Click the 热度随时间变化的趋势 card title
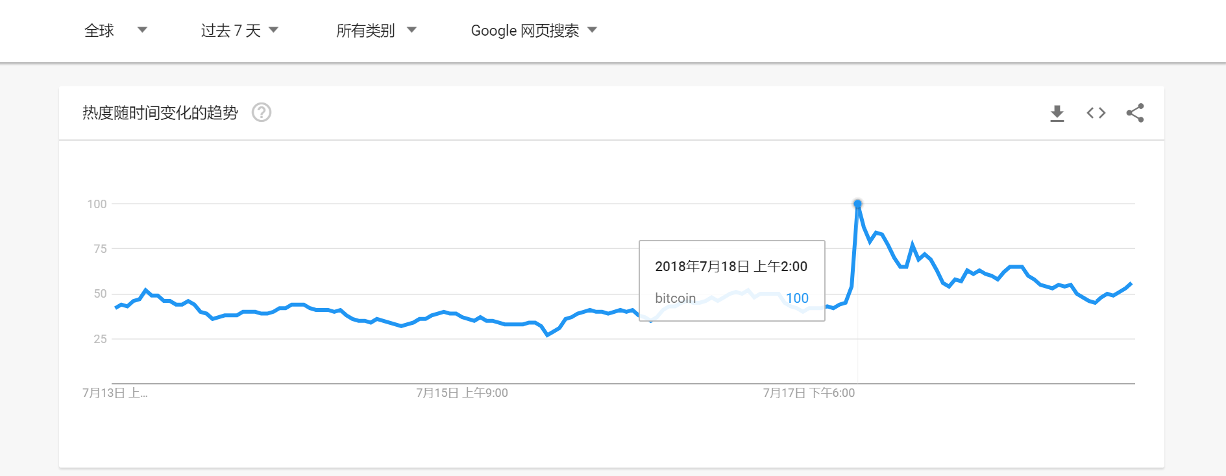Viewport: 1226px width, 476px height. click(160, 113)
